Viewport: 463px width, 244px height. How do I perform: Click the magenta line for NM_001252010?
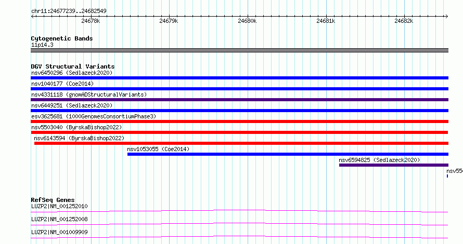[239, 211]
